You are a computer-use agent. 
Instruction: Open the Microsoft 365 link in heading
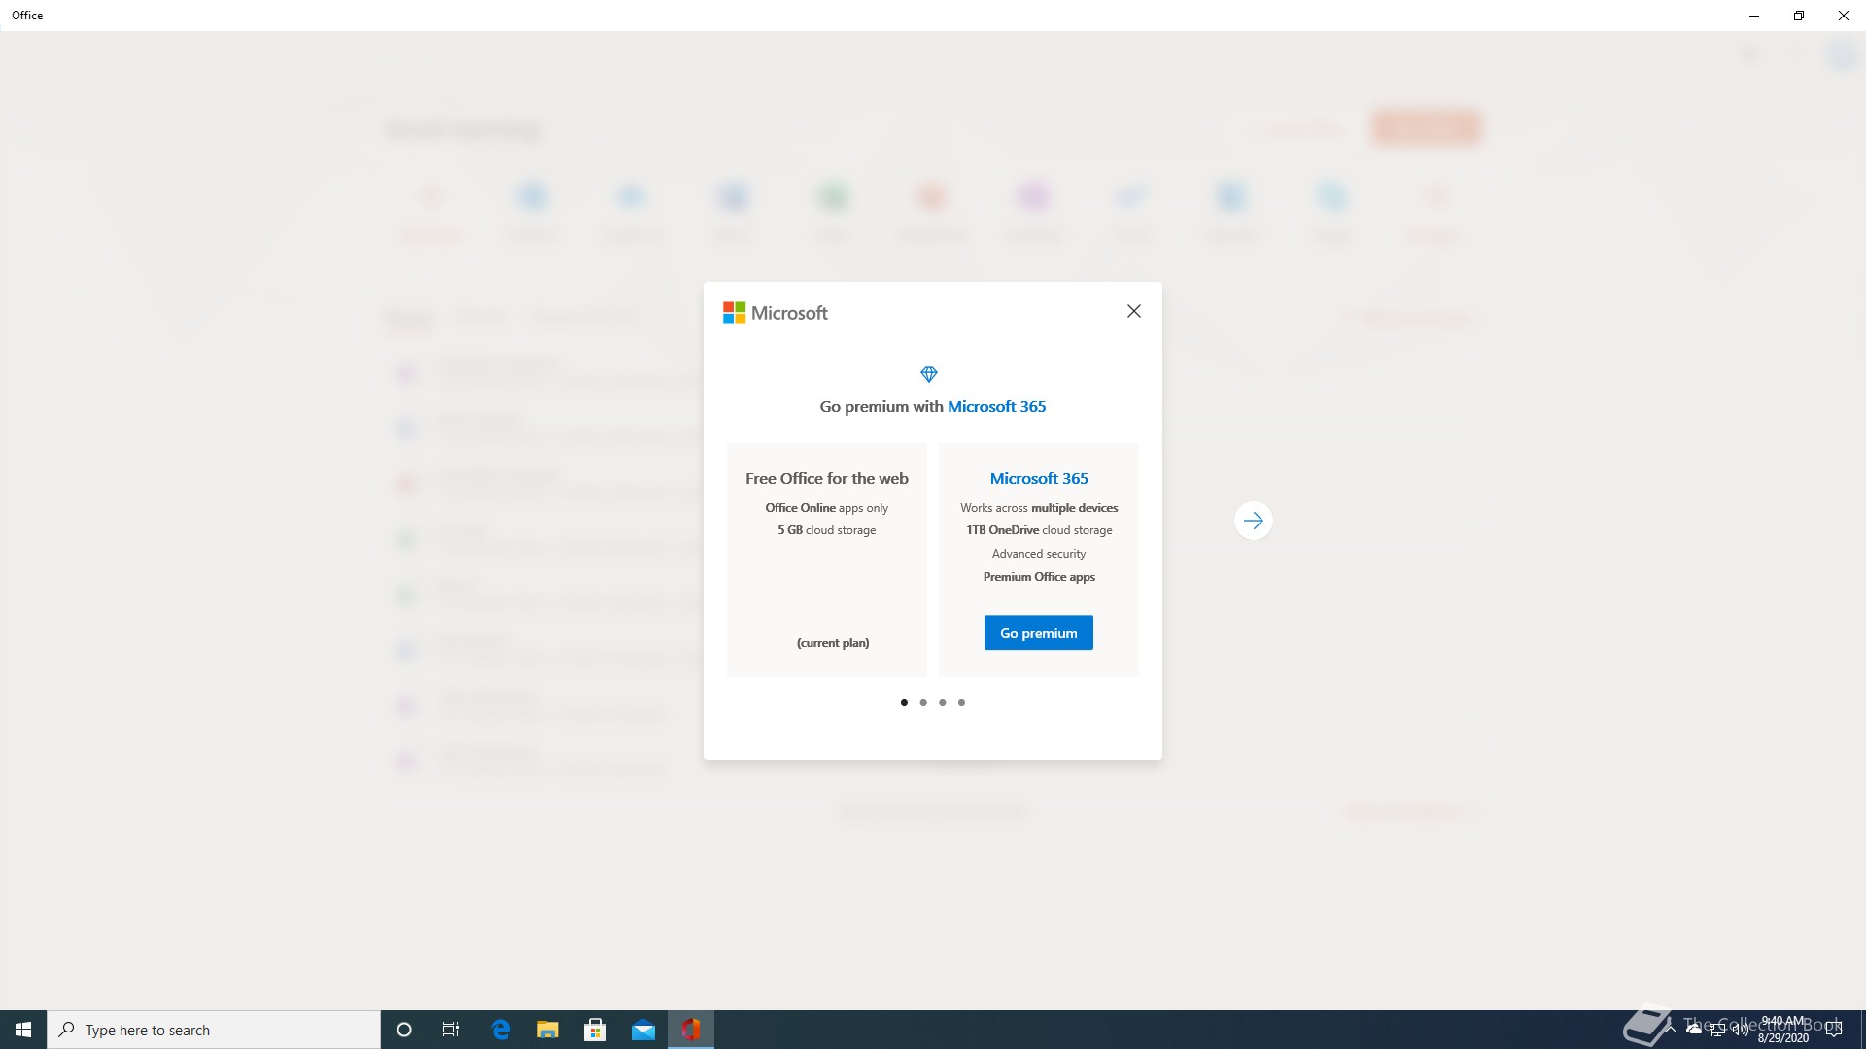click(x=996, y=406)
